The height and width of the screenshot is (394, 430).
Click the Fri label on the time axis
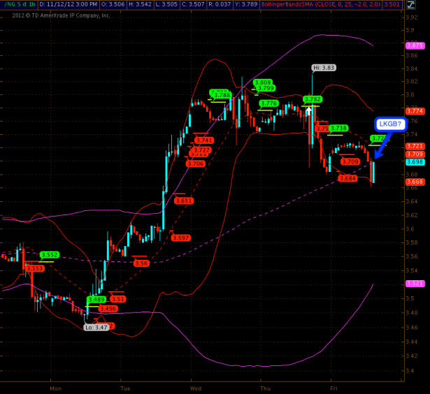point(336,388)
